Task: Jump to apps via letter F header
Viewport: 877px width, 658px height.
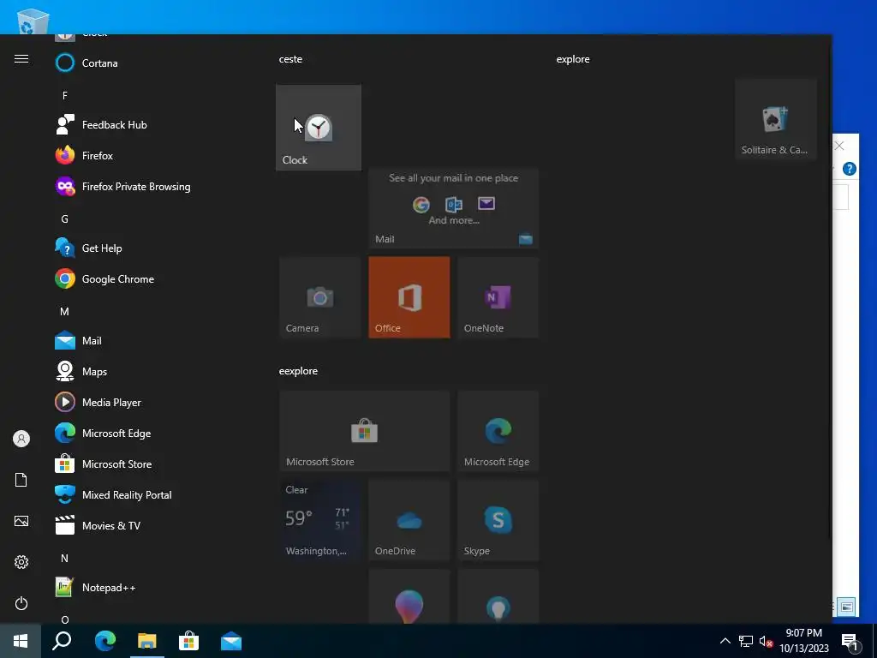Action: (65, 96)
